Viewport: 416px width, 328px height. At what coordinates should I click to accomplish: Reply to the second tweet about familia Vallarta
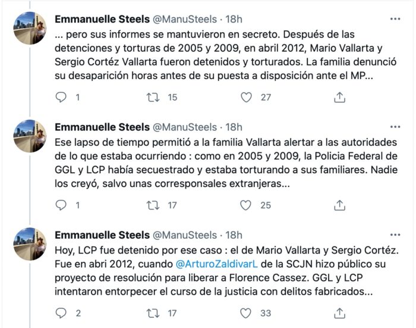pos(61,205)
